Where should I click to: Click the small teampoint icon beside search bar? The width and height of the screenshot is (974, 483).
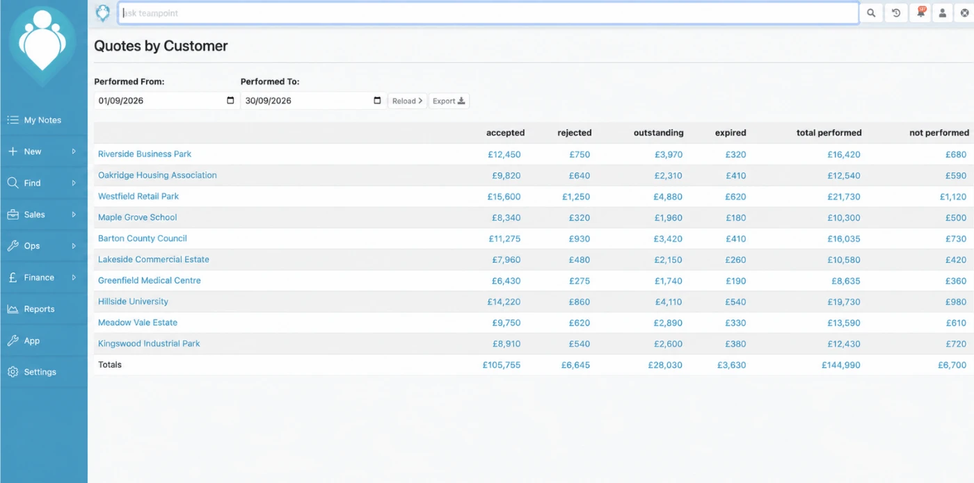pos(103,13)
